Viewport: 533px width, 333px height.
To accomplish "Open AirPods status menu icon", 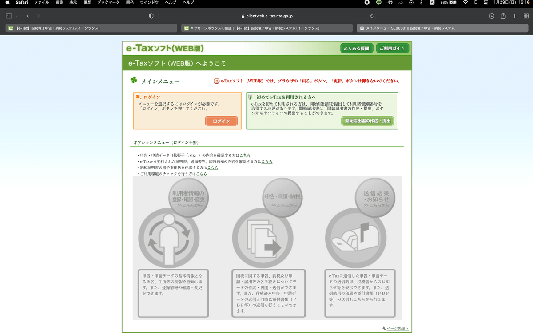I will [390, 3].
